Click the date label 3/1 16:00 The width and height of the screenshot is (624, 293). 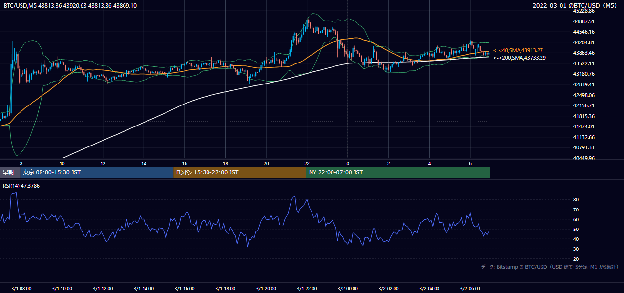point(185,289)
